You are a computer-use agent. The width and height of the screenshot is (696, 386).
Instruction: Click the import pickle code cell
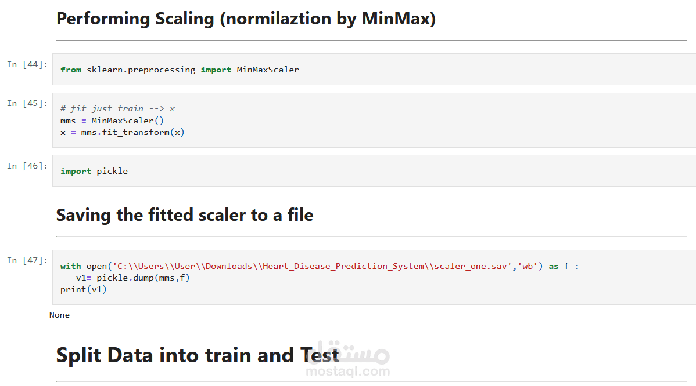click(374, 171)
